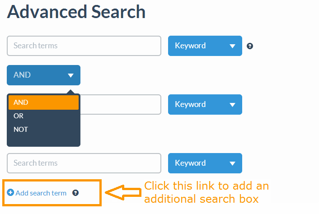Click the Advanced Search heading
The width and height of the screenshot is (319, 214).
coord(76,12)
